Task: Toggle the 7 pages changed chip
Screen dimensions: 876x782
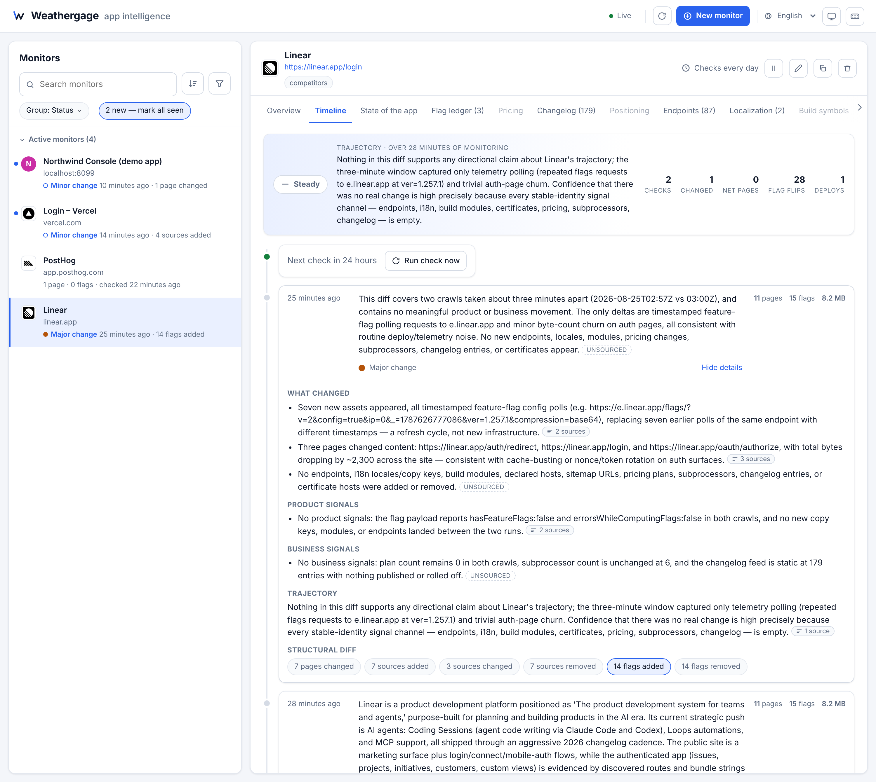Action: click(x=324, y=666)
